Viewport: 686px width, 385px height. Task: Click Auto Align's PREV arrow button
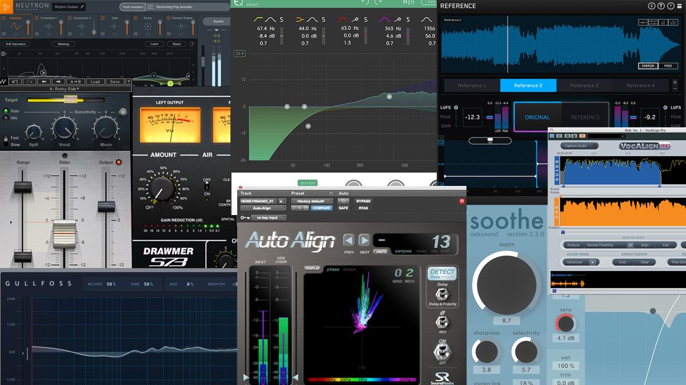349,240
